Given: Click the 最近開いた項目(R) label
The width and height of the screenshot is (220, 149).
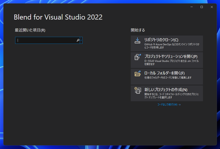Looking at the screenshot, I should point(30,30).
